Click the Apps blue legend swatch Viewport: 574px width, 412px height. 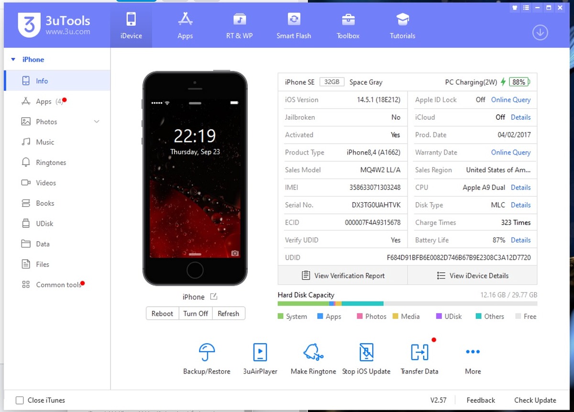pyautogui.click(x=320, y=316)
